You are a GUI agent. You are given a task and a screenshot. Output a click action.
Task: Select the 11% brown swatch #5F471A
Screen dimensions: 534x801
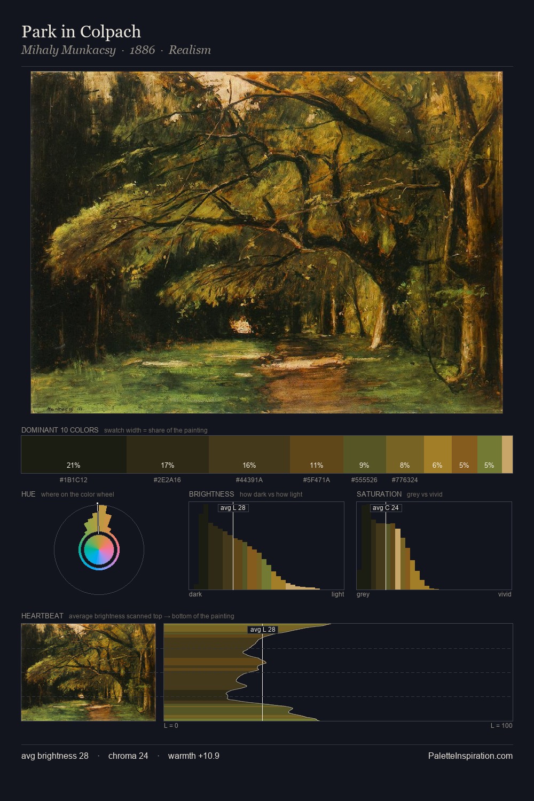tap(317, 454)
